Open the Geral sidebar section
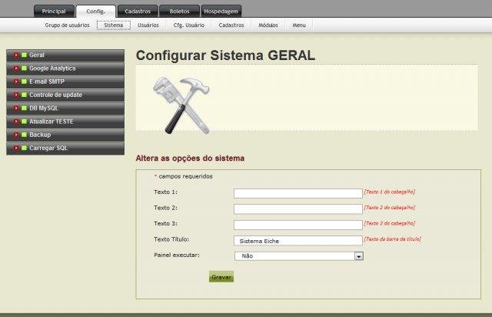Image resolution: width=492 pixels, height=317 pixels. click(65, 55)
